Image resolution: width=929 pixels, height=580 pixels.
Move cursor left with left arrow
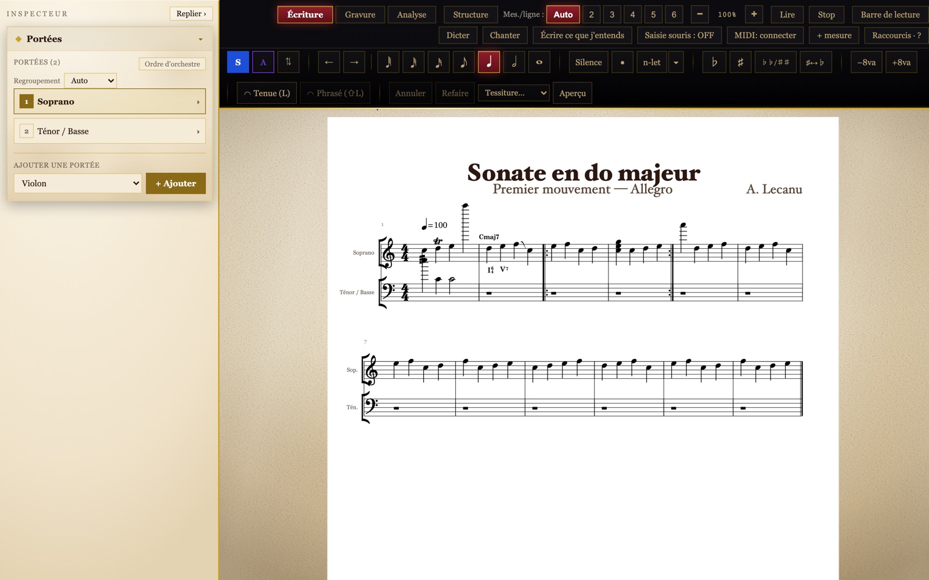[329, 62]
